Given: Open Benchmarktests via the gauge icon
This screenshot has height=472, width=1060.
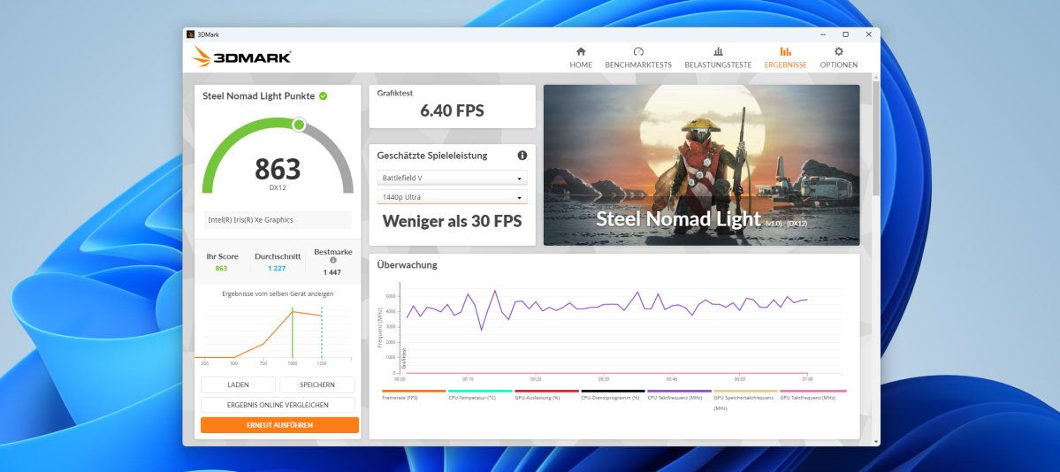Looking at the screenshot, I should 638,52.
